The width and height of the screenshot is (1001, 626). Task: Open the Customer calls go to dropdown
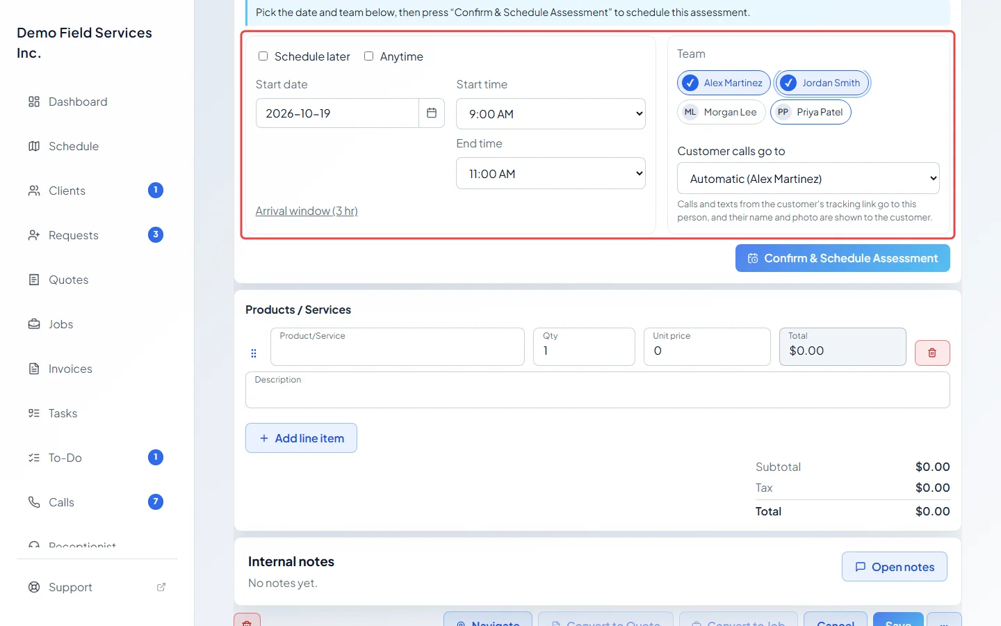click(x=808, y=178)
